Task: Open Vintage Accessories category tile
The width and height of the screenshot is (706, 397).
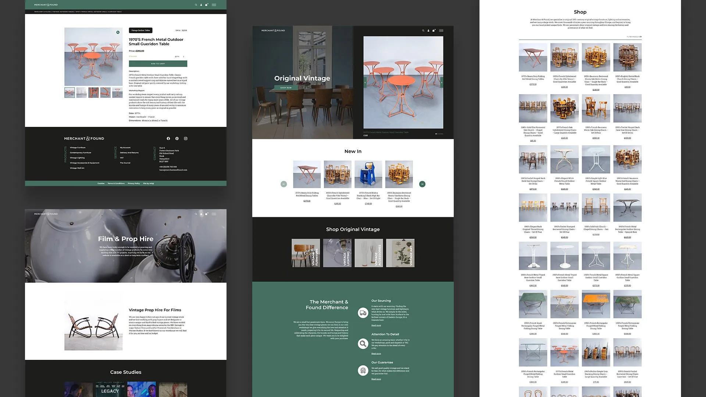Action: click(369, 253)
